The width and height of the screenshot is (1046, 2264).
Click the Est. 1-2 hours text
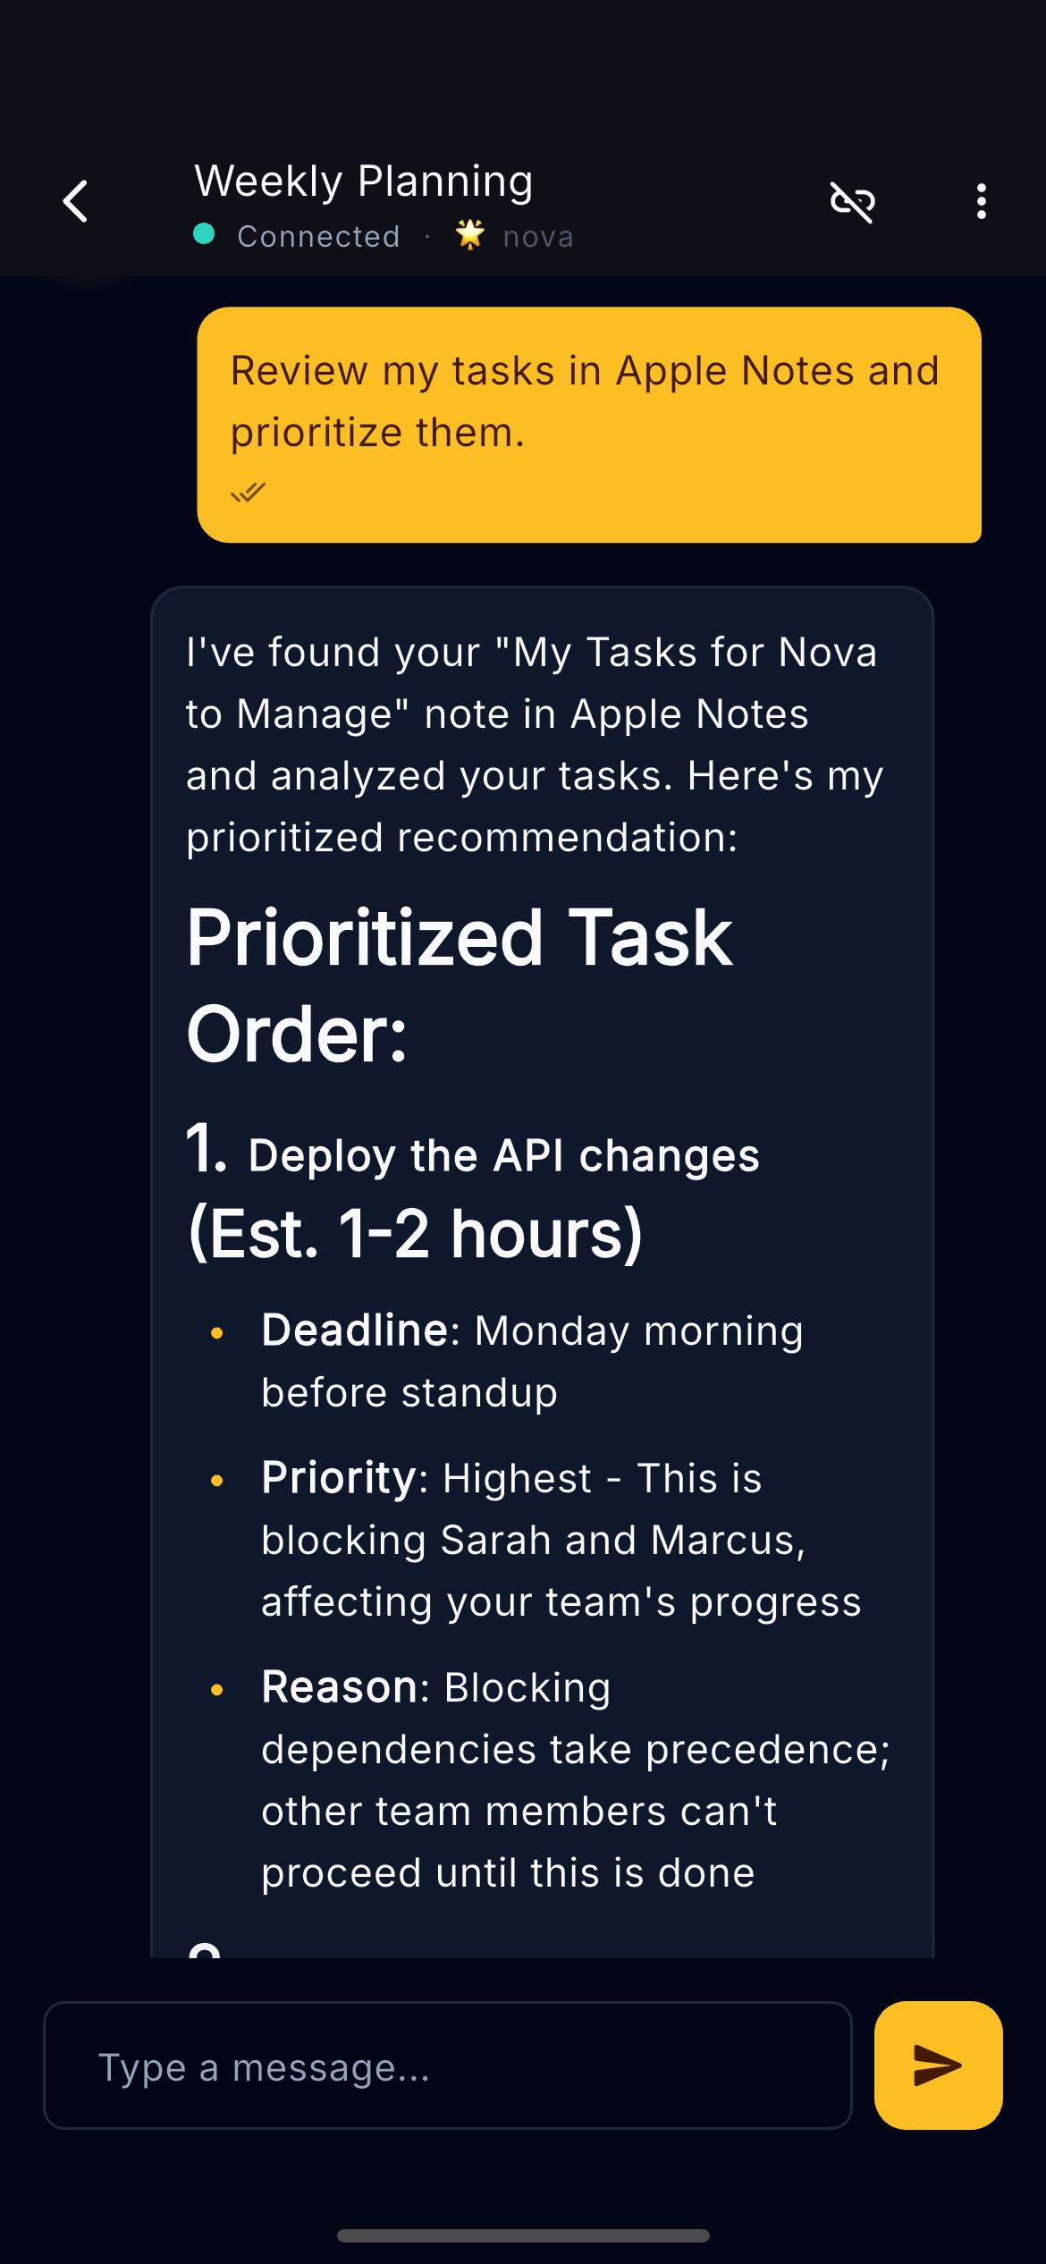click(x=415, y=1234)
